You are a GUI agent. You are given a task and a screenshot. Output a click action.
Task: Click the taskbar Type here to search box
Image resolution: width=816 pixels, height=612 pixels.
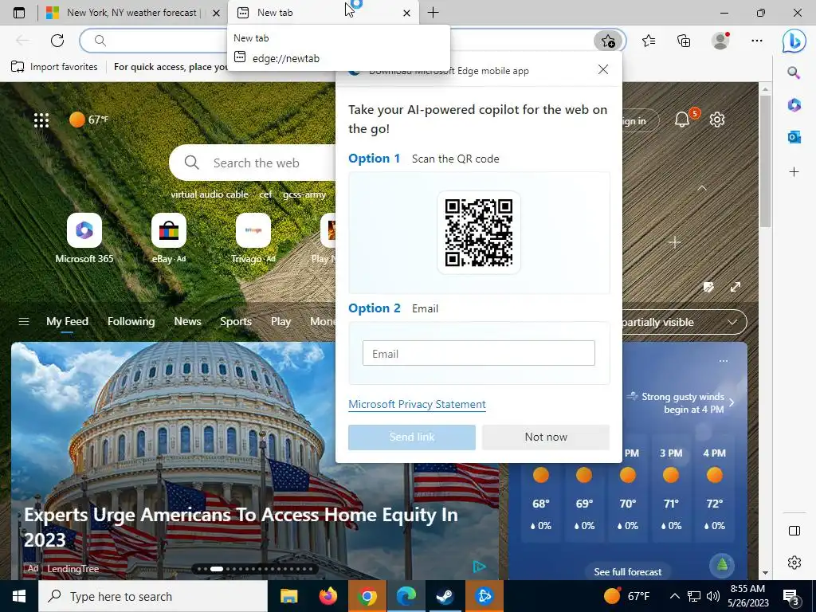click(x=153, y=596)
